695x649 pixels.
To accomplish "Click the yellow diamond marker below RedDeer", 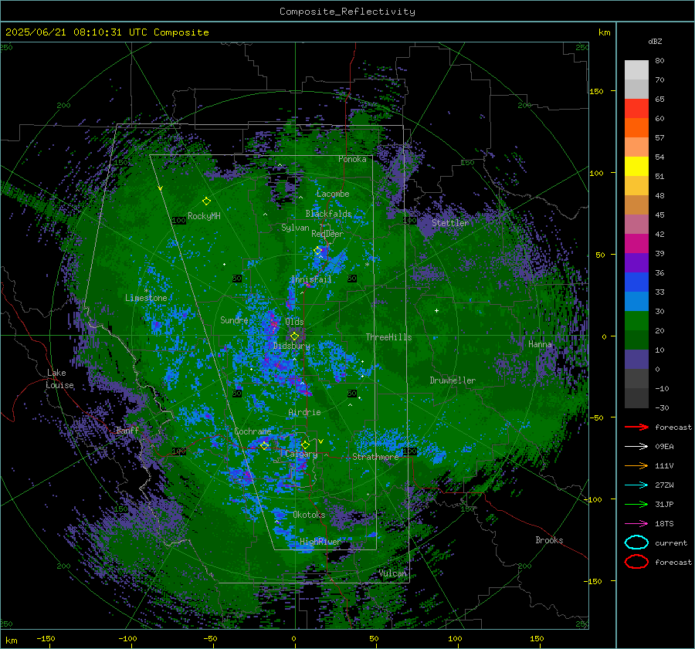I will [x=318, y=251].
